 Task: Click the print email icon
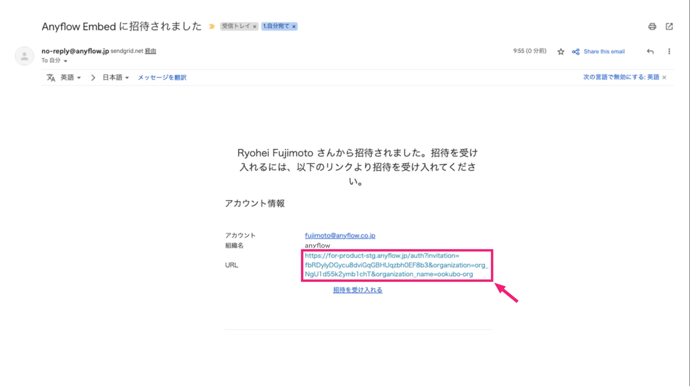tap(652, 27)
